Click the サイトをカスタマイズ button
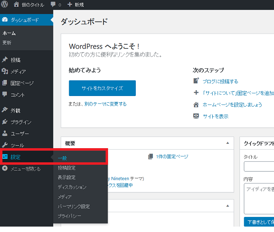This screenshot has height=232, width=274. point(102,88)
